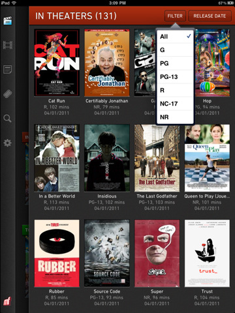Image resolution: width=235 pixels, height=313 pixels.
Task: Tap the battery percentage in status bar
Action: (222, 3)
